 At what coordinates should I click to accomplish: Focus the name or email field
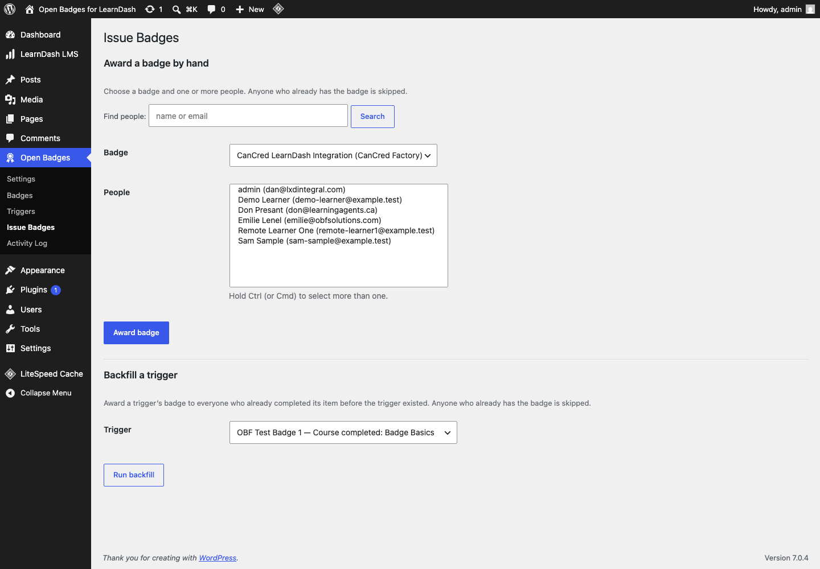tap(248, 116)
